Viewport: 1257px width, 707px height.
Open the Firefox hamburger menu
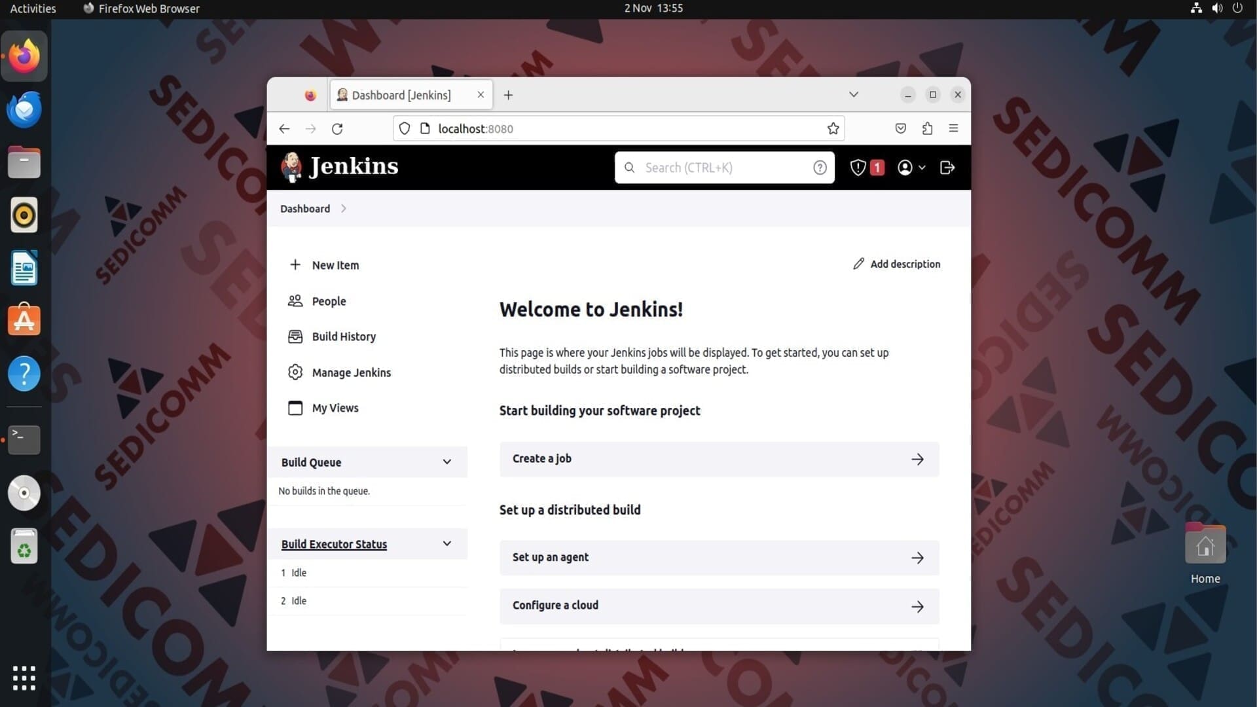(x=953, y=128)
